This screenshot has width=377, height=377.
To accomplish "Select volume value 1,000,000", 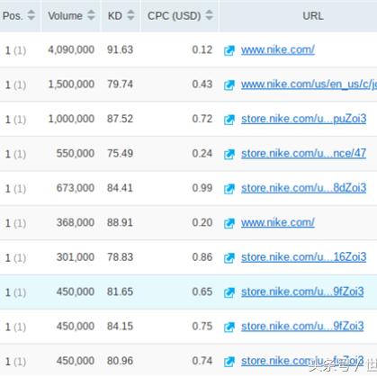I will click(71, 119).
